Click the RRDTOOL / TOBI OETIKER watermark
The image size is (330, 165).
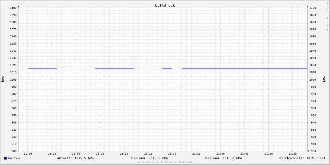(x=327, y=16)
